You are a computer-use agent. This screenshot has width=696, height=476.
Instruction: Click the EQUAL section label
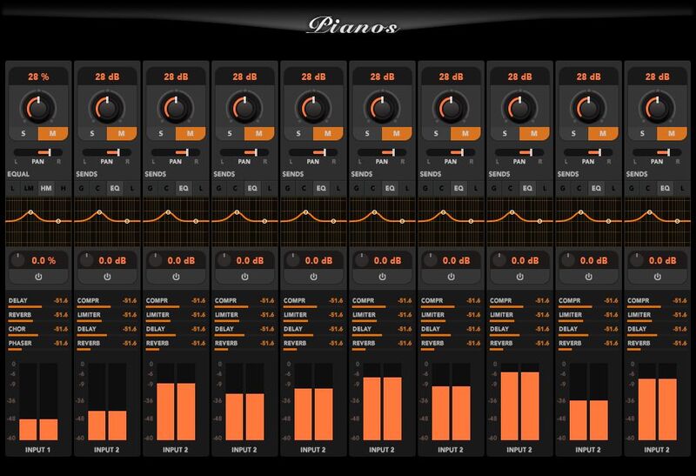pos(18,174)
